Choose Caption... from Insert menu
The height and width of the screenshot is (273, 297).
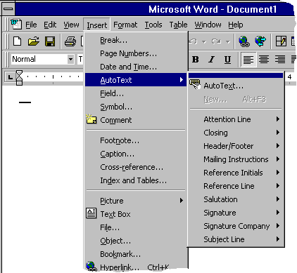coord(136,154)
